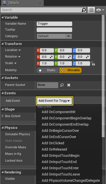Click the empty Tooltip field
This screenshot has height=184, width=106.
pyautogui.click(x=54, y=30)
